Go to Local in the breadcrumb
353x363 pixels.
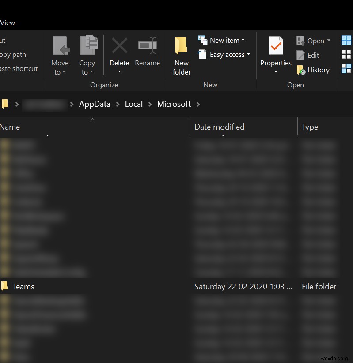point(134,104)
